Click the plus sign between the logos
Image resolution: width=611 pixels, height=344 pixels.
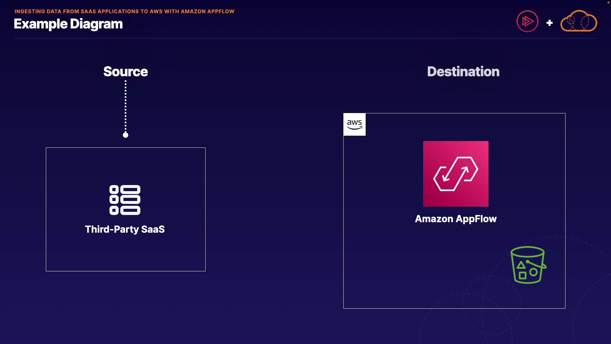click(x=549, y=23)
